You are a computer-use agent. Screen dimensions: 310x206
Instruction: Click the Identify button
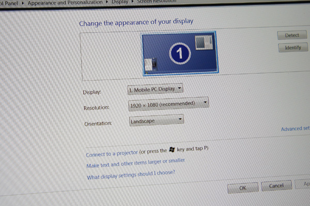tap(293, 47)
